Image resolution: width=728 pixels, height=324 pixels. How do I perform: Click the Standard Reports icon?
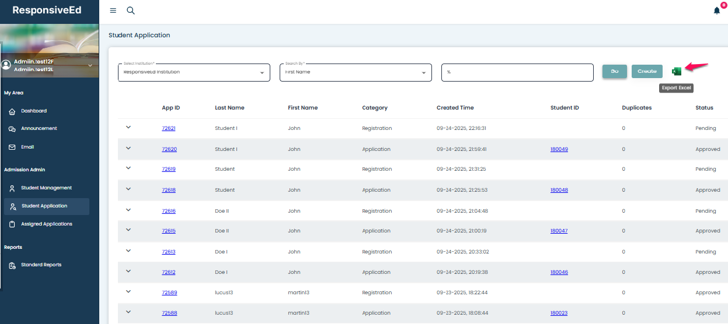[12, 265]
